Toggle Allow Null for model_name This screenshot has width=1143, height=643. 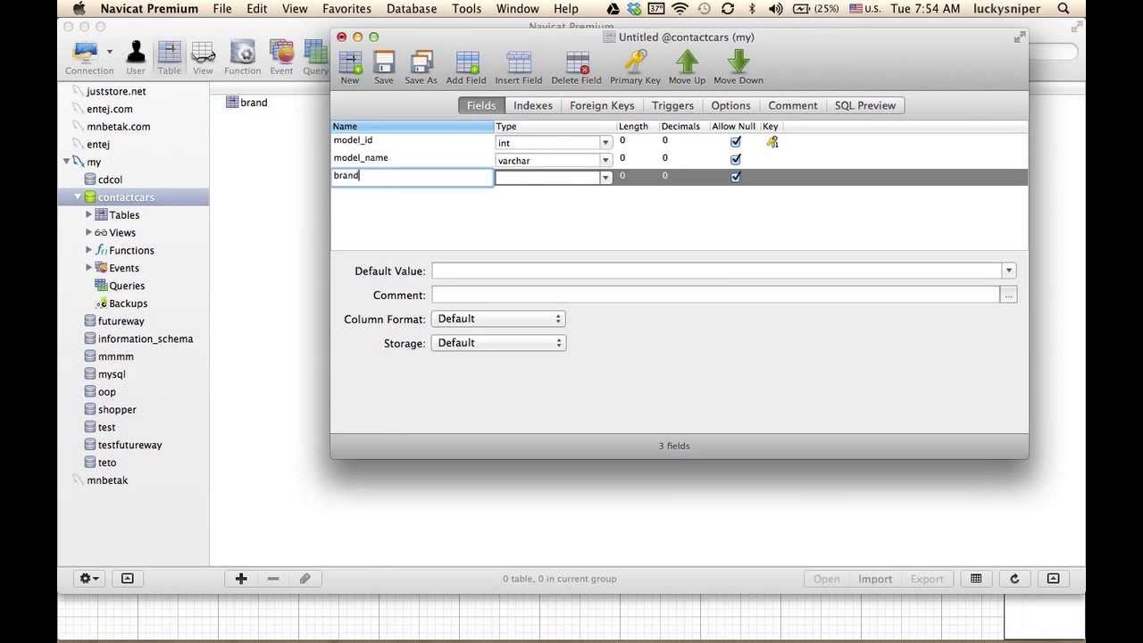(736, 159)
